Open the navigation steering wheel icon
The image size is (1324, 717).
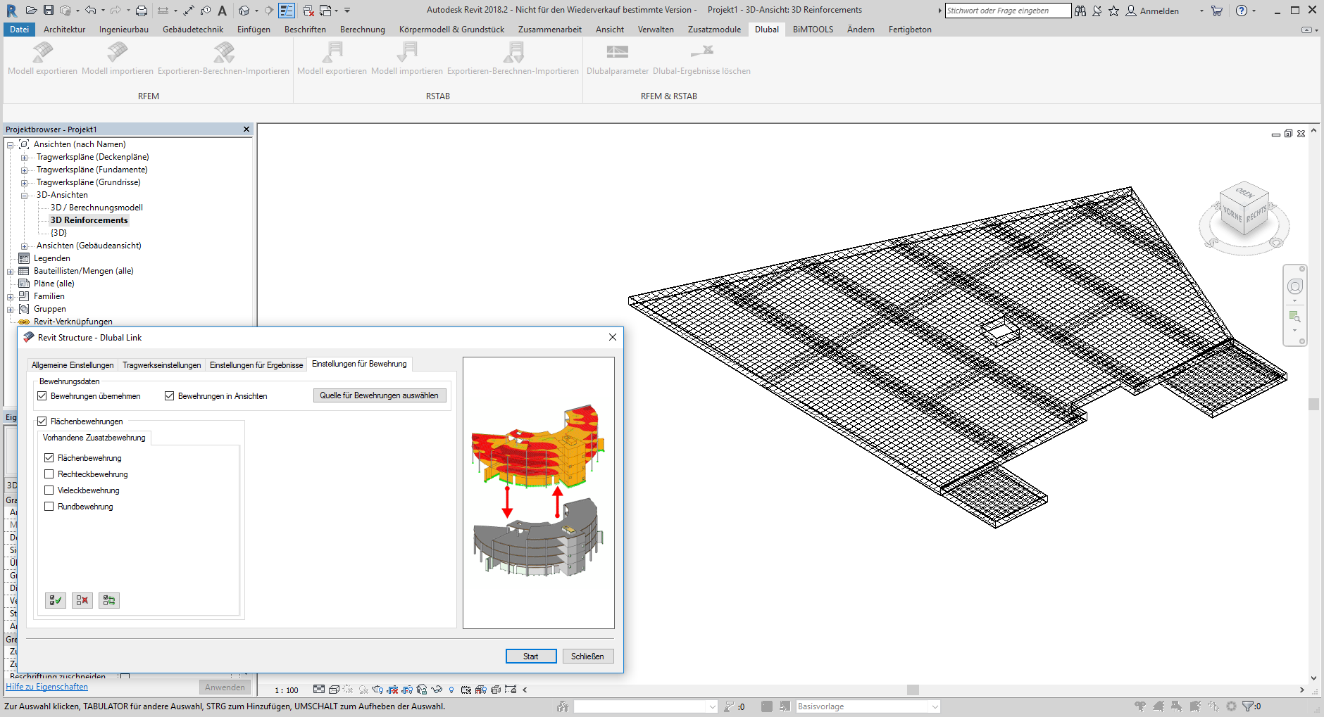pyautogui.click(x=1295, y=286)
